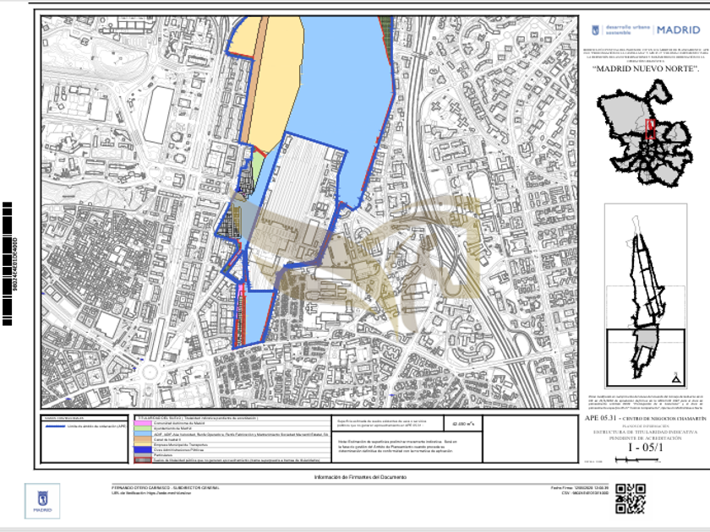Click the "Empresa Municipal de Transportes" legend text
Image resolution: width=710 pixels, height=532 pixels.
(181, 445)
